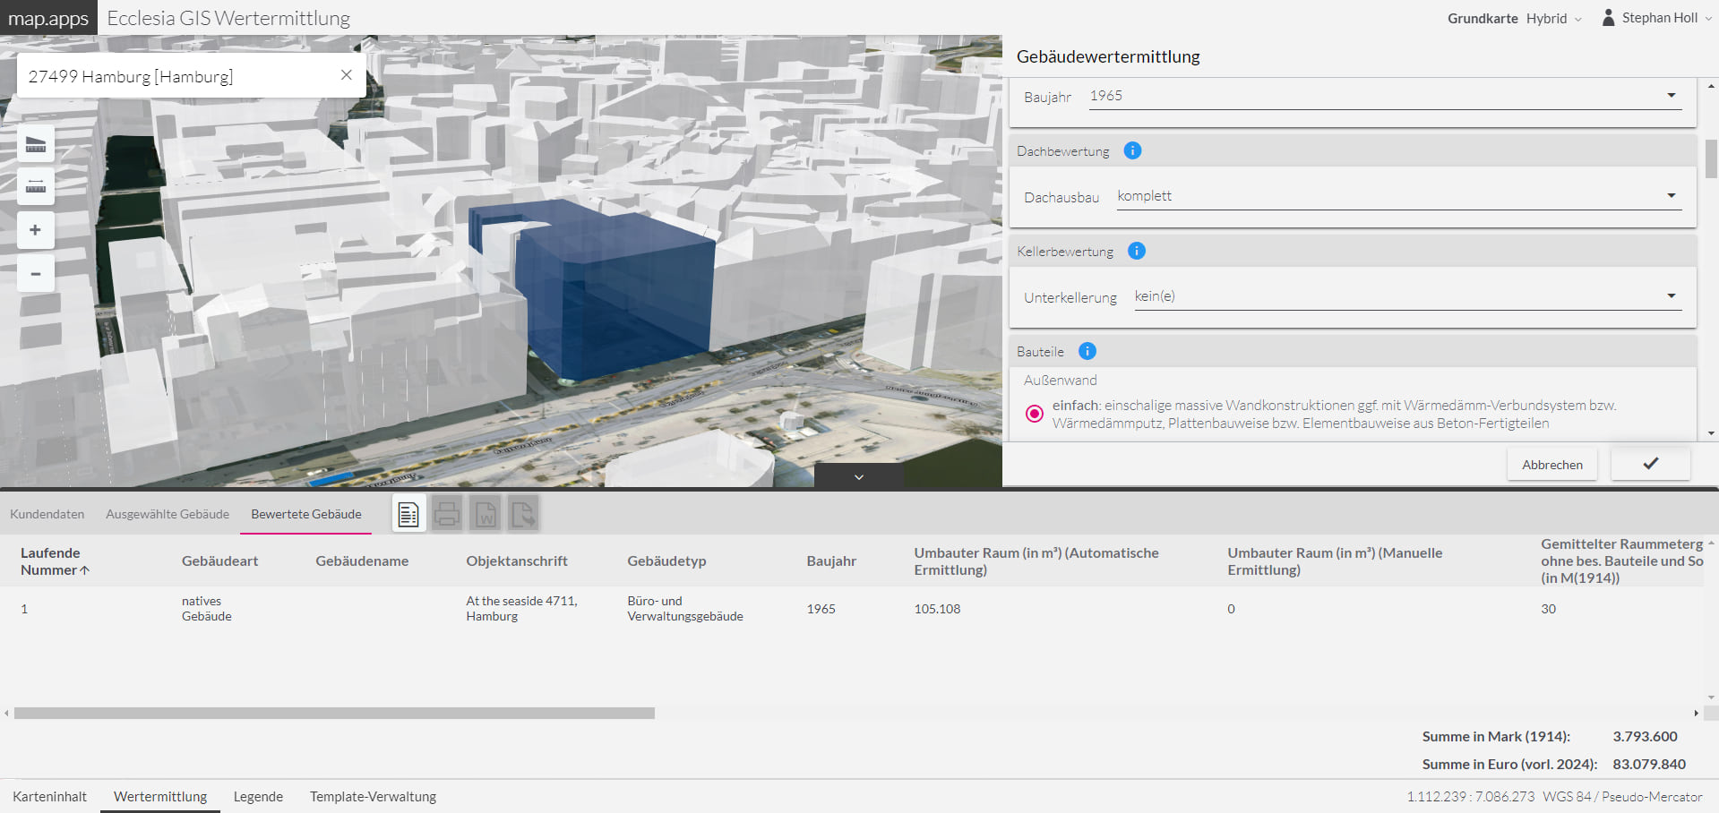Screen dimensions: 1719x813
Task: Click the print report icon
Action: (447, 513)
